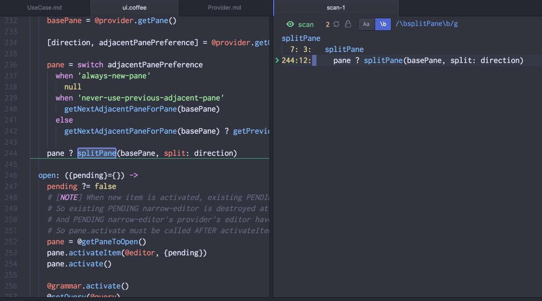Viewport: 542px width, 301px height.
Task: Collapse the splitPane results group
Action: pos(301,38)
